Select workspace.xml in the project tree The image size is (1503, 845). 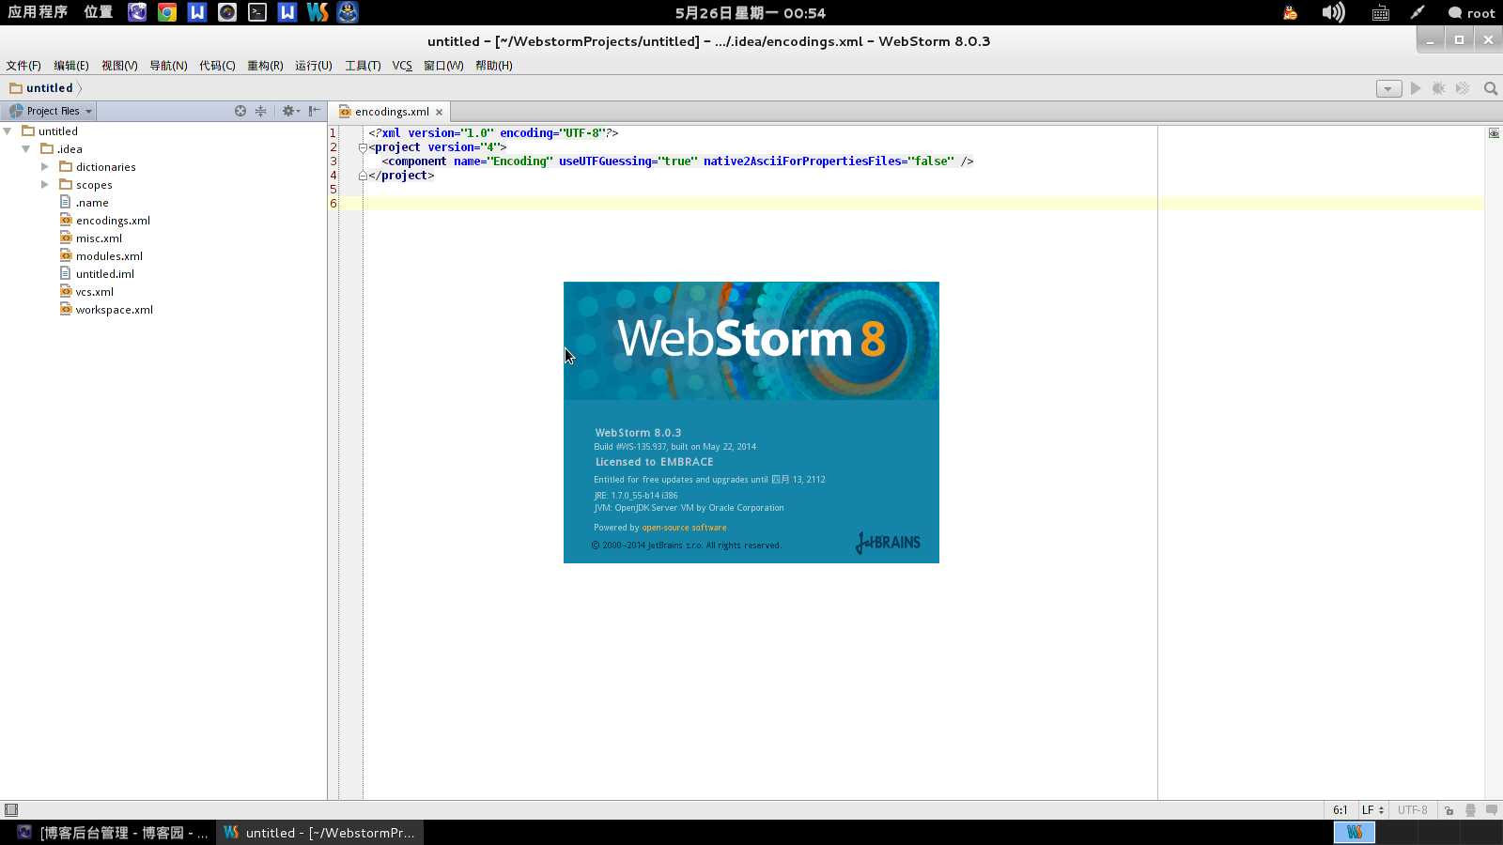coord(115,310)
